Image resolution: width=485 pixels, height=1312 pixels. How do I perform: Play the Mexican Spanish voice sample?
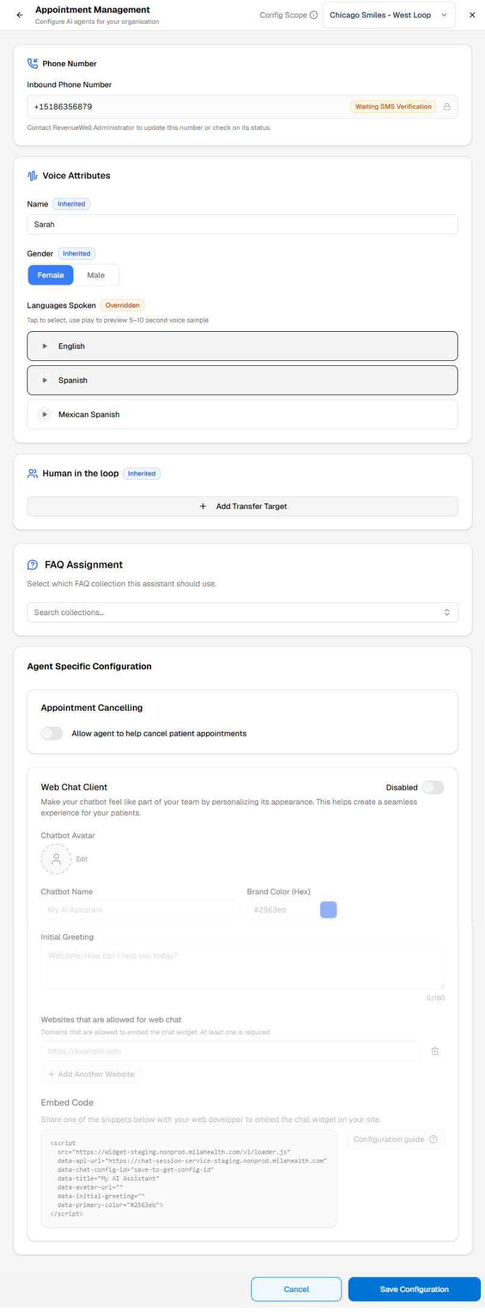tap(44, 415)
